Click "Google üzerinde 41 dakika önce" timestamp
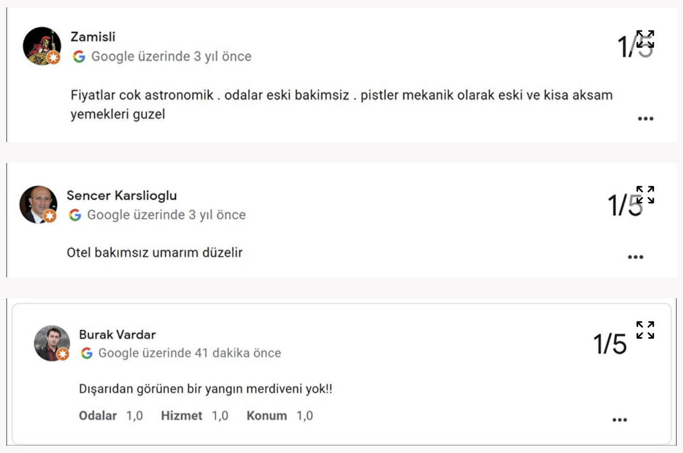The image size is (683, 453). pos(190,353)
